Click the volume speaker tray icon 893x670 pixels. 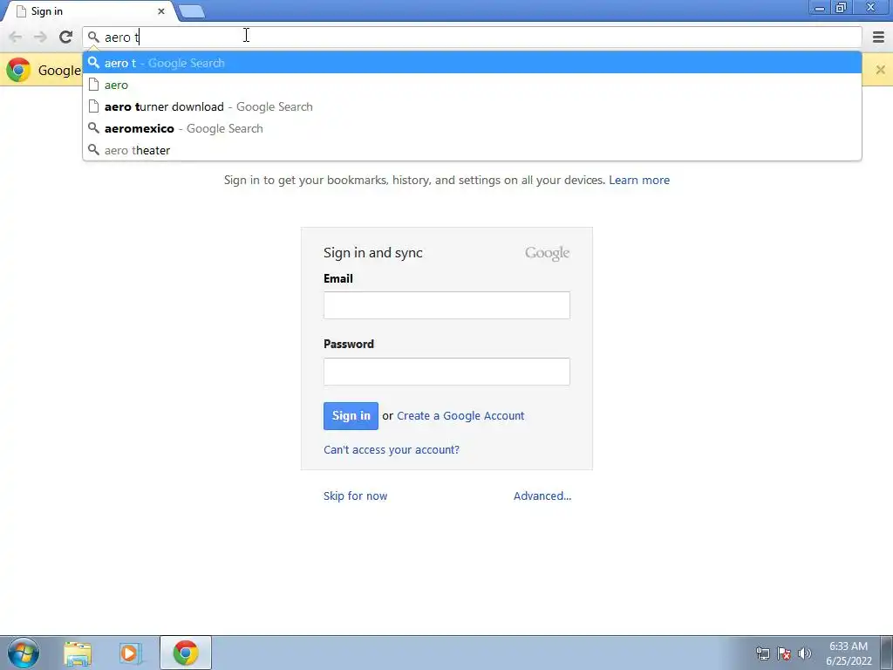click(804, 653)
